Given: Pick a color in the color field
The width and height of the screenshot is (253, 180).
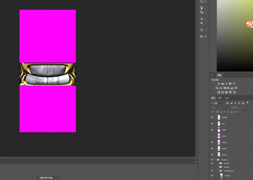Looking at the screenshot, I should tap(235, 36).
